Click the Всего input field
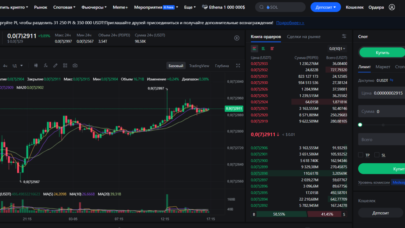This screenshot has height=228, width=405. (x=381, y=139)
